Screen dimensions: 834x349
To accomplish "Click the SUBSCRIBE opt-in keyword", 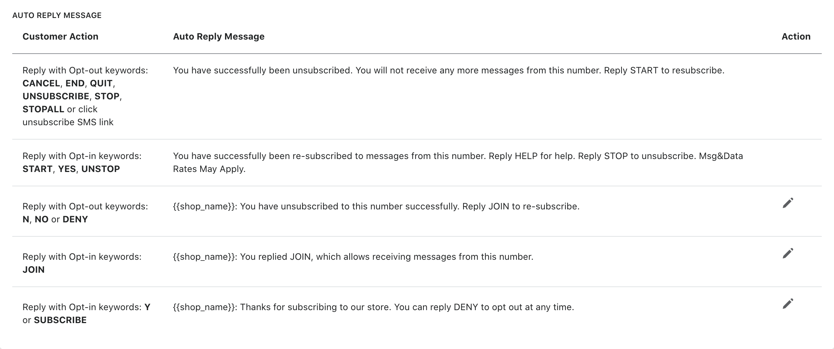I will [60, 320].
